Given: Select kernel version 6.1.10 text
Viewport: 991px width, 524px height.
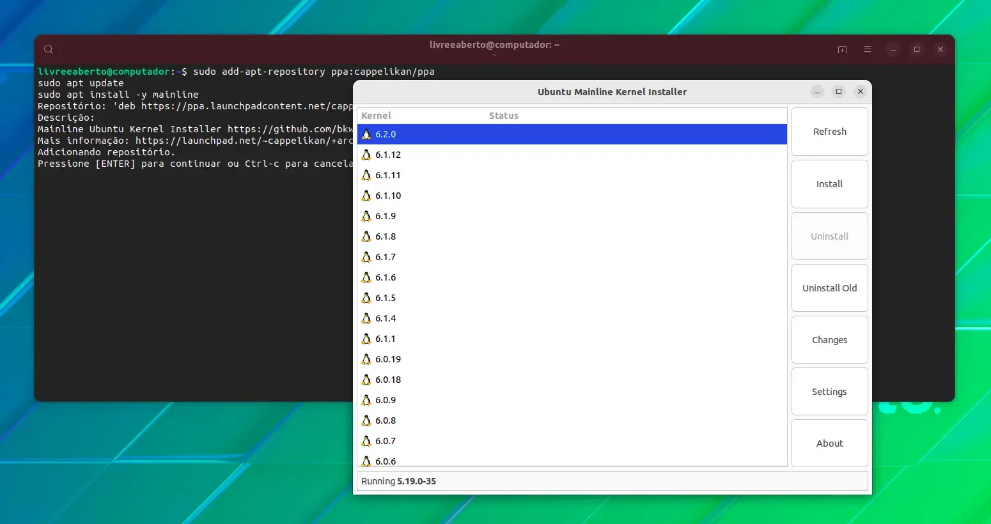Looking at the screenshot, I should [x=388, y=196].
